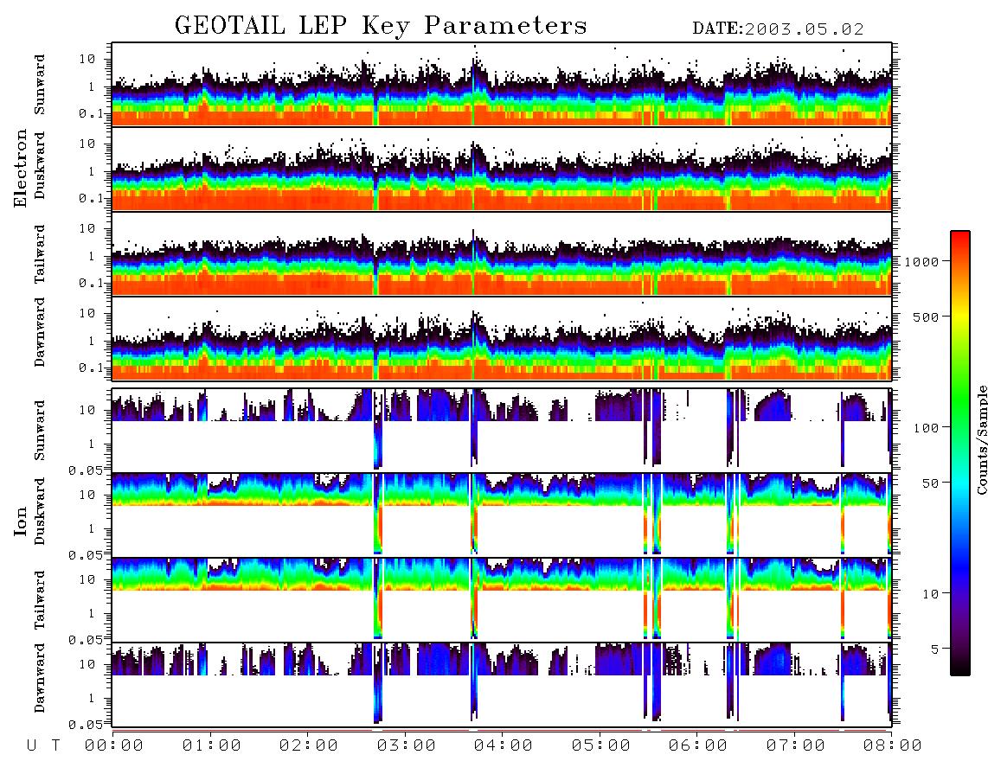Click the 03:00 time tick label
The height and width of the screenshot is (761, 988).
click(x=407, y=746)
